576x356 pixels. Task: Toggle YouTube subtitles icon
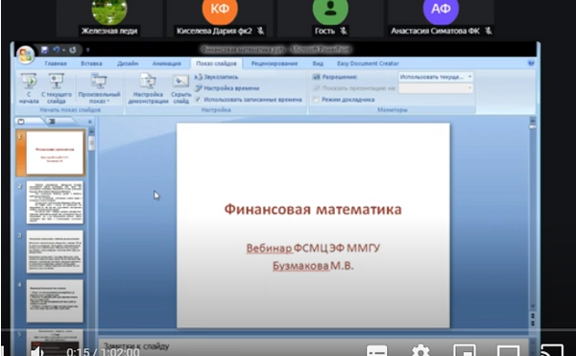[x=377, y=351]
